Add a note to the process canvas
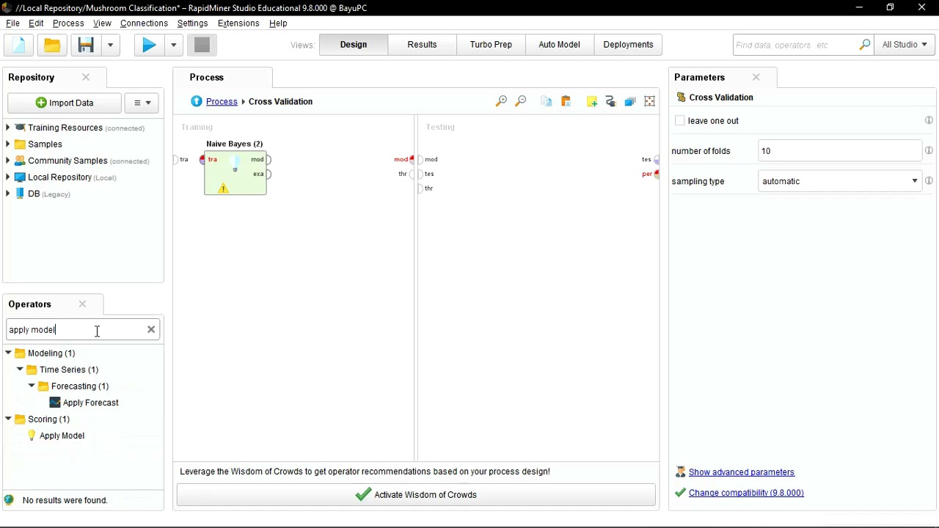Image resolution: width=939 pixels, height=528 pixels. (592, 102)
